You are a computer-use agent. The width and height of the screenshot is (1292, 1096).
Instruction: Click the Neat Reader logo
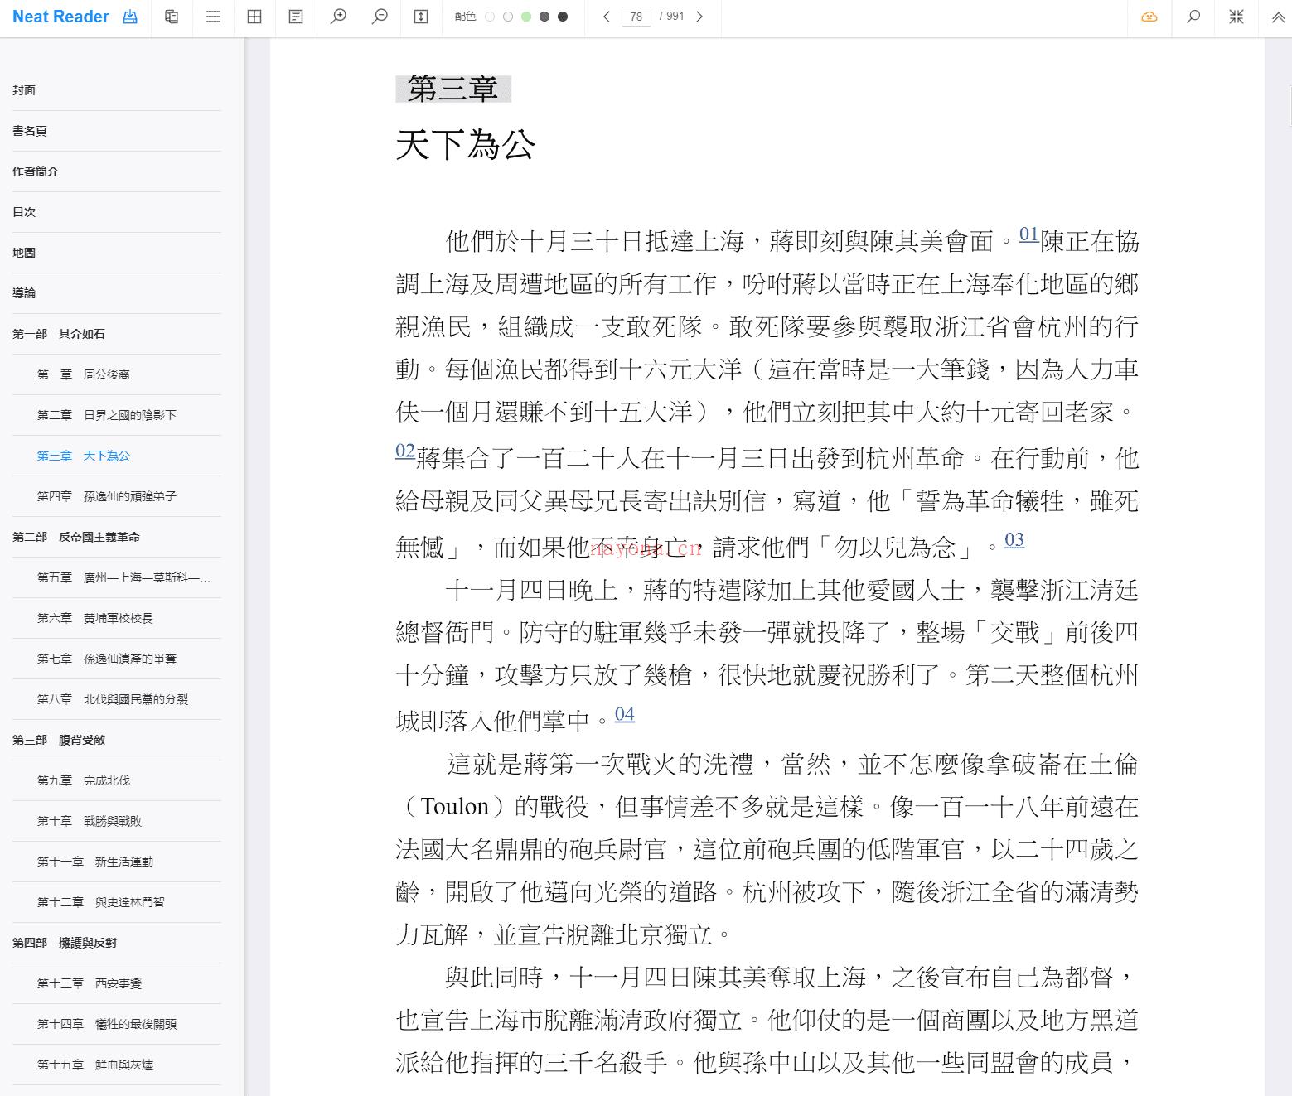[x=60, y=17]
